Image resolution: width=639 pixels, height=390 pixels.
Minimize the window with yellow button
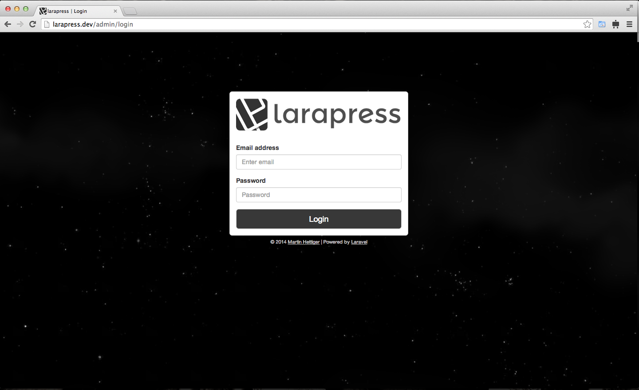tap(17, 9)
